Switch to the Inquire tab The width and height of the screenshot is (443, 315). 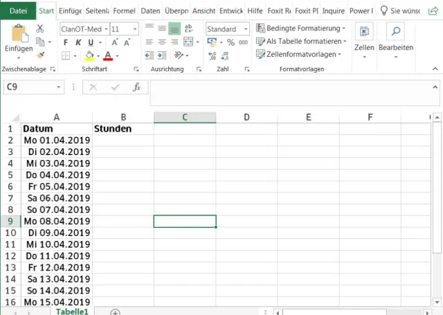point(334,11)
